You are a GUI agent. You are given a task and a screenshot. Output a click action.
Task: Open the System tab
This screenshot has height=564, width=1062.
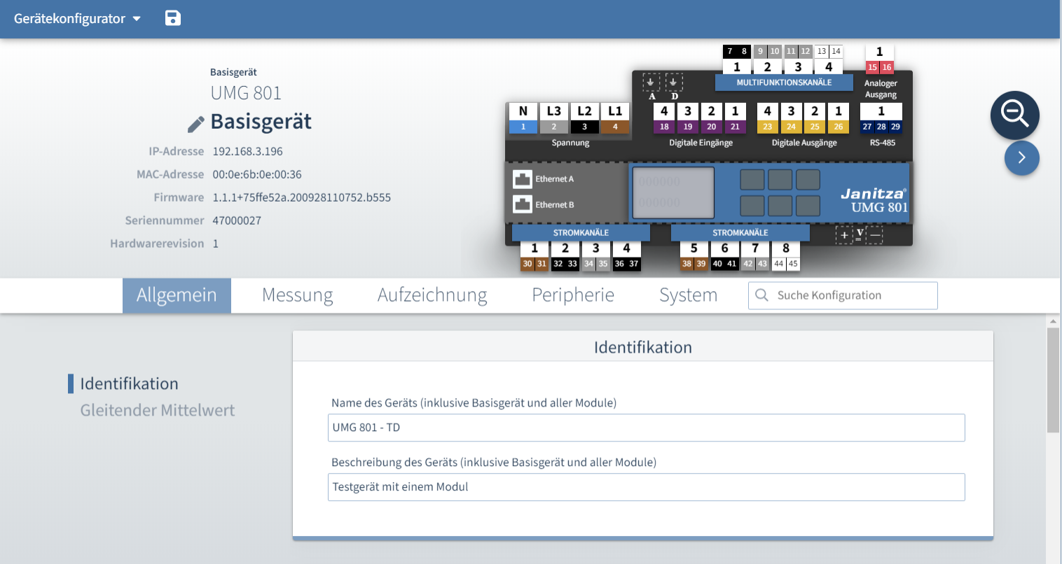688,295
